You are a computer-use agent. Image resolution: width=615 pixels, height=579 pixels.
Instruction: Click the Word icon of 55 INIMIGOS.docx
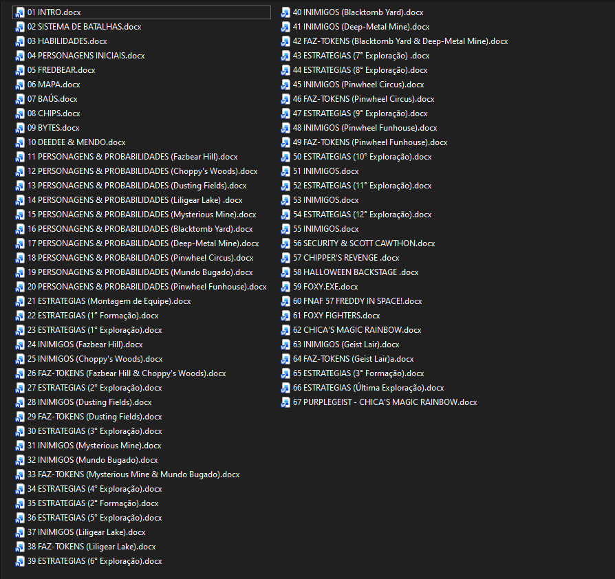tap(285, 229)
